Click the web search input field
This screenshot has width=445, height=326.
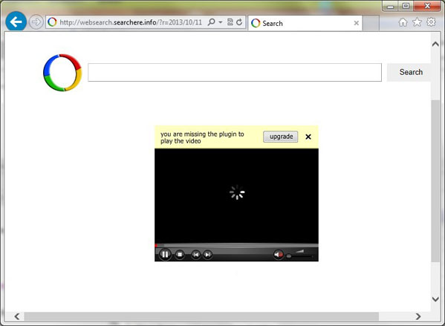tap(235, 72)
